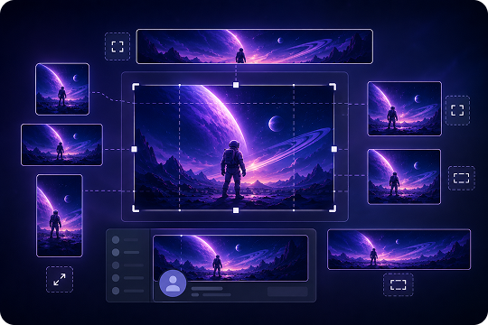Image resolution: width=488 pixels, height=325 pixels.
Task: Select the middle-left landscape thumbnail
Action: (x=61, y=144)
